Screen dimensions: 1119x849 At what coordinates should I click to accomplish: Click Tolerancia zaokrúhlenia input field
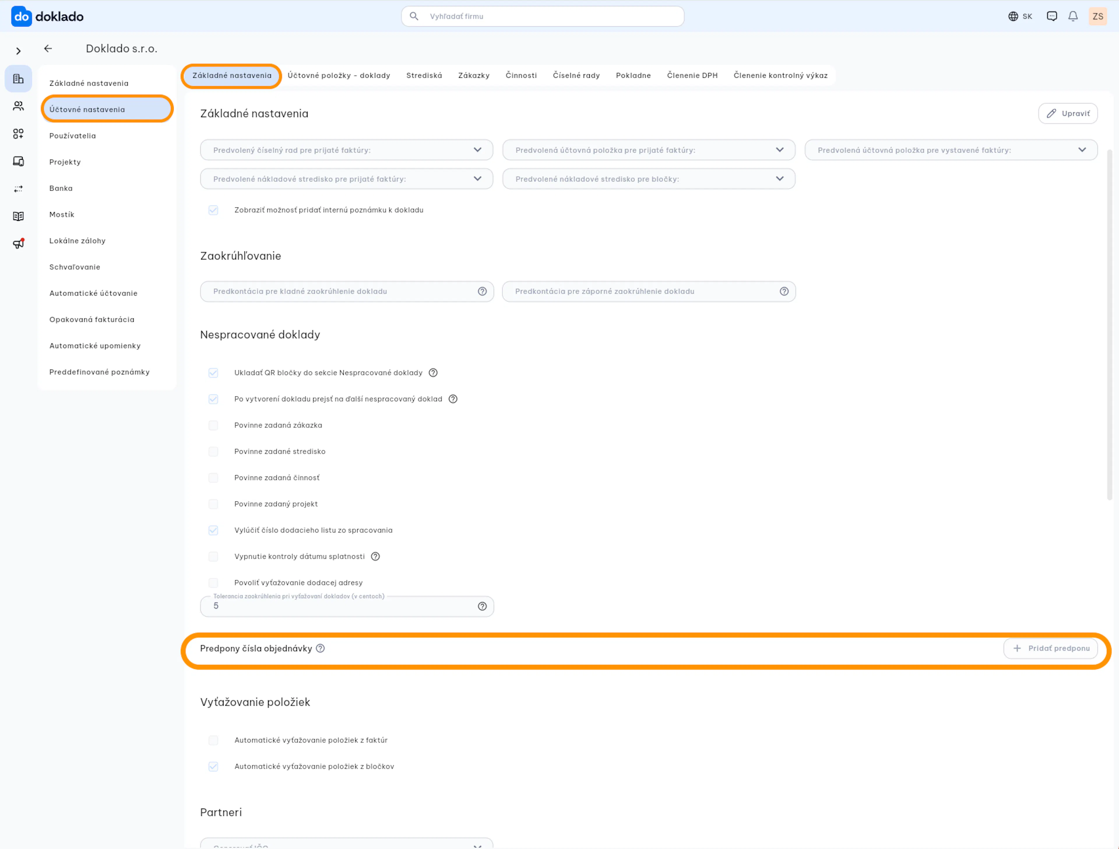coord(346,606)
